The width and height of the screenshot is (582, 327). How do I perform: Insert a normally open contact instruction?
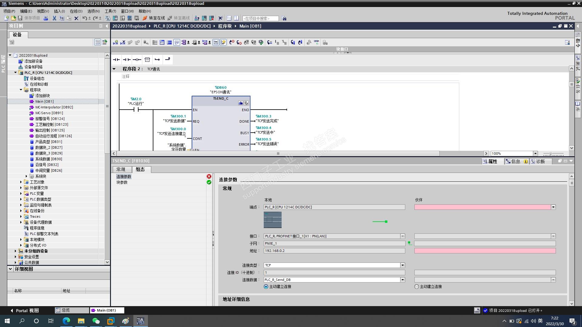coord(116,60)
